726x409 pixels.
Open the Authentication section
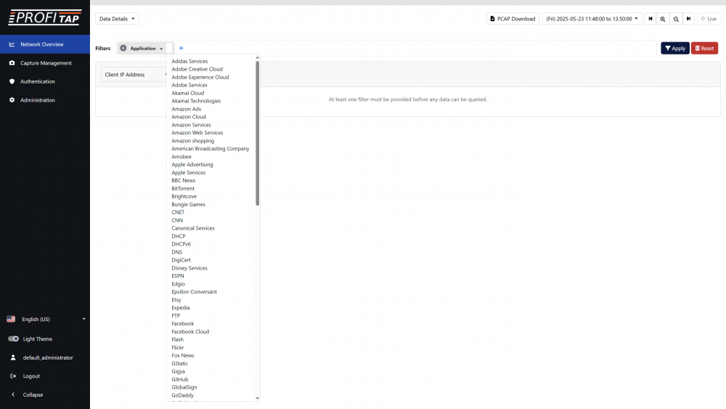pos(37,81)
